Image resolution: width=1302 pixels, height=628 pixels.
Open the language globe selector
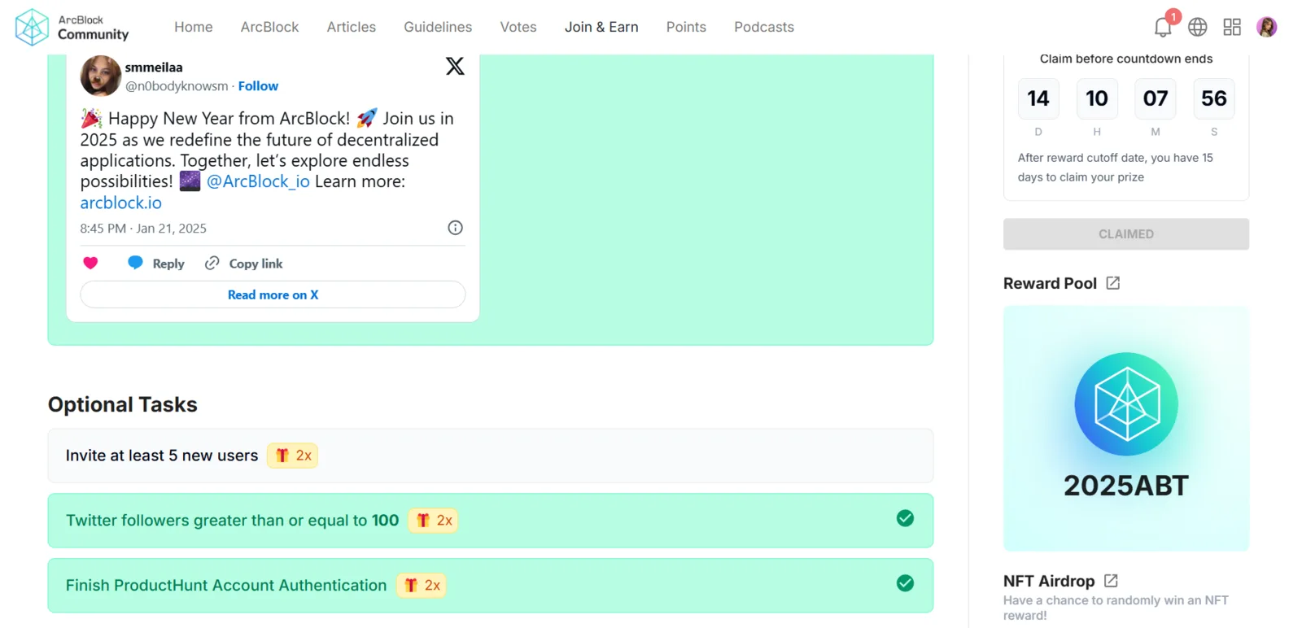coord(1198,27)
